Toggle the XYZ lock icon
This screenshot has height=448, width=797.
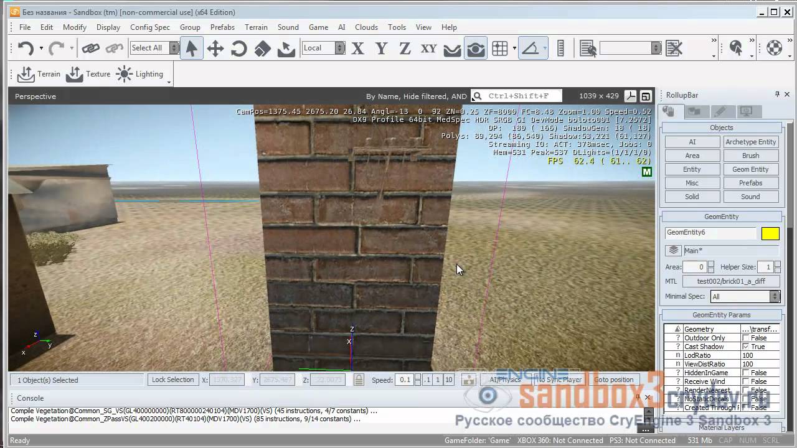(359, 380)
